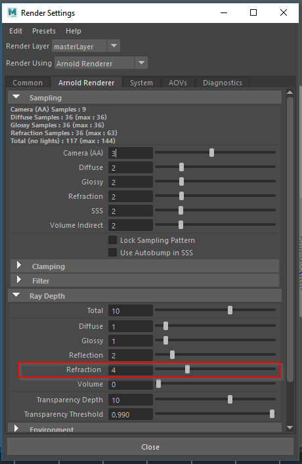Click the Volume Indirect slider handle

pyautogui.click(x=181, y=225)
